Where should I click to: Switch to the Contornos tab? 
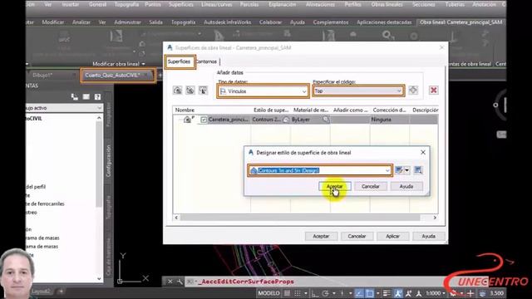[207, 61]
